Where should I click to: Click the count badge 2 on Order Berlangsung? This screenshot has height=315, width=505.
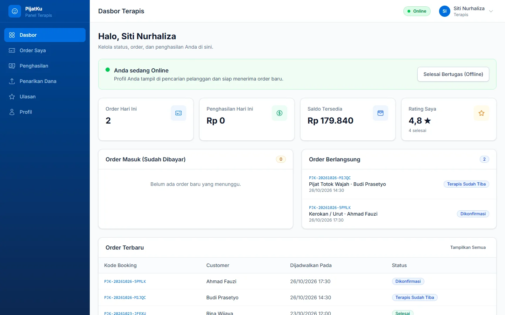(484, 159)
